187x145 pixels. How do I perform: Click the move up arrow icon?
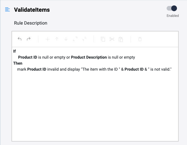(57, 39)
